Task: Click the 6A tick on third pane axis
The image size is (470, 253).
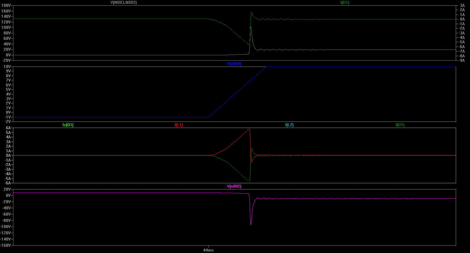Action: pyautogui.click(x=8, y=128)
